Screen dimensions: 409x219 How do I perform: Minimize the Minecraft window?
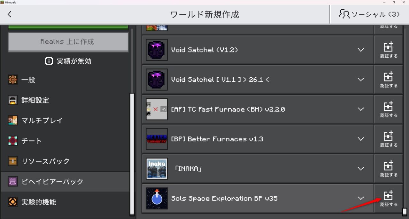tap(384, 2)
